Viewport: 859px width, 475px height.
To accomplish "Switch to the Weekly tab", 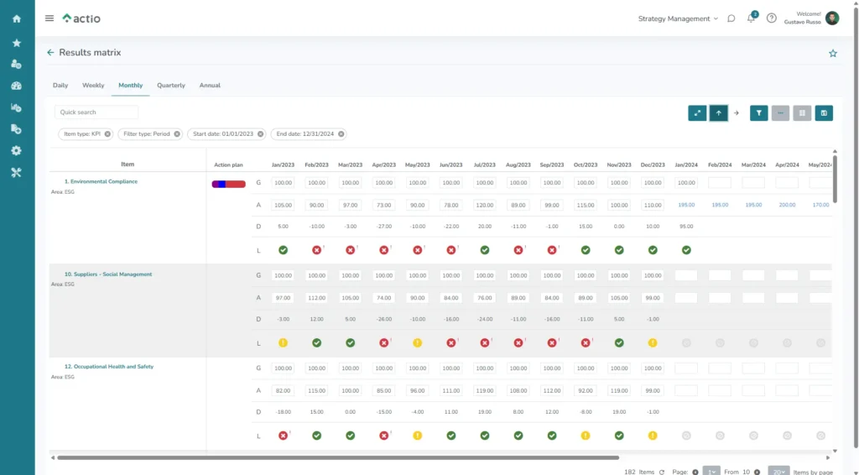I will (x=93, y=86).
